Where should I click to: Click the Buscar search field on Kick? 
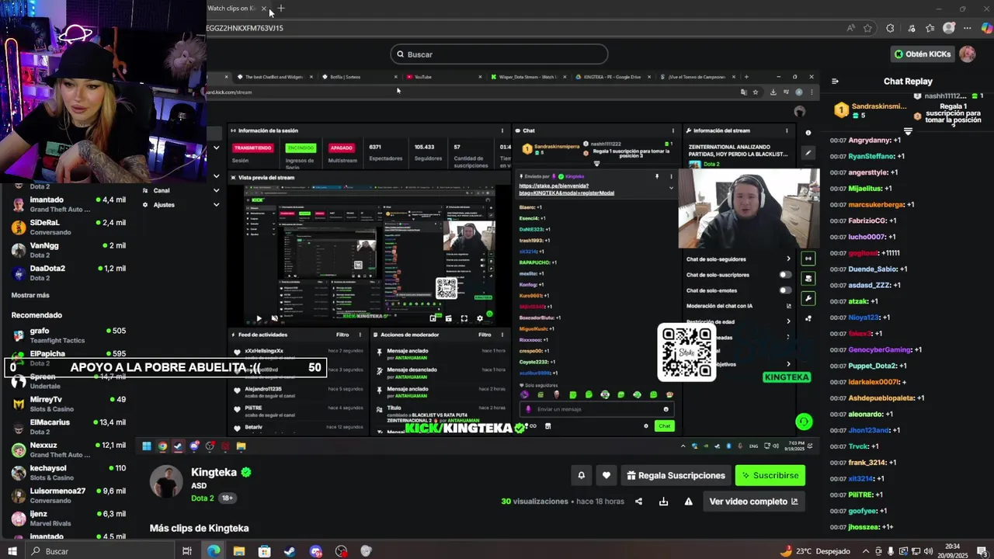[x=499, y=54]
